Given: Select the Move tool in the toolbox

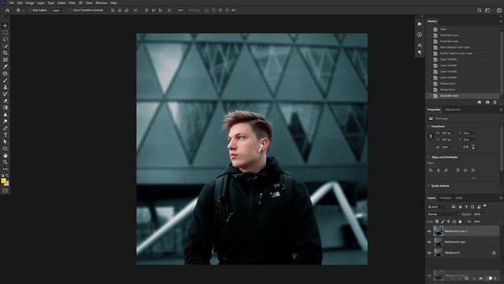Looking at the screenshot, I should (x=6, y=25).
